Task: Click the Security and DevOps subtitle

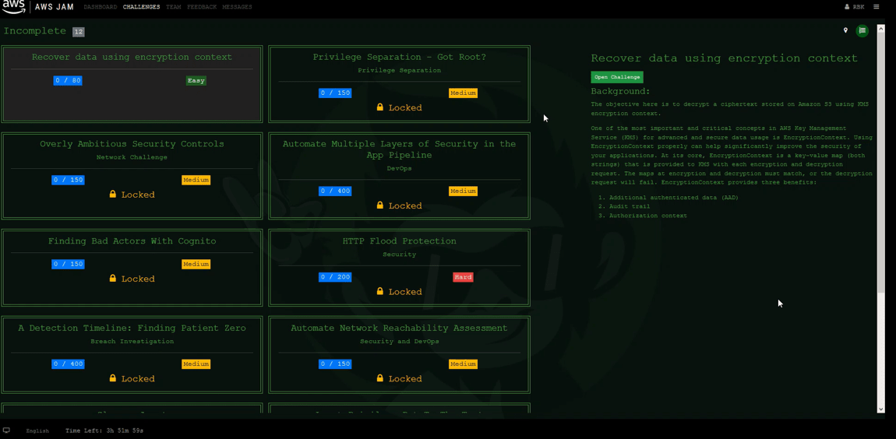Action: [x=400, y=342]
